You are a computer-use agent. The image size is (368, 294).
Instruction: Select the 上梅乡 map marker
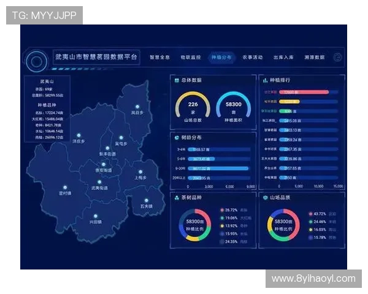[x=140, y=172]
